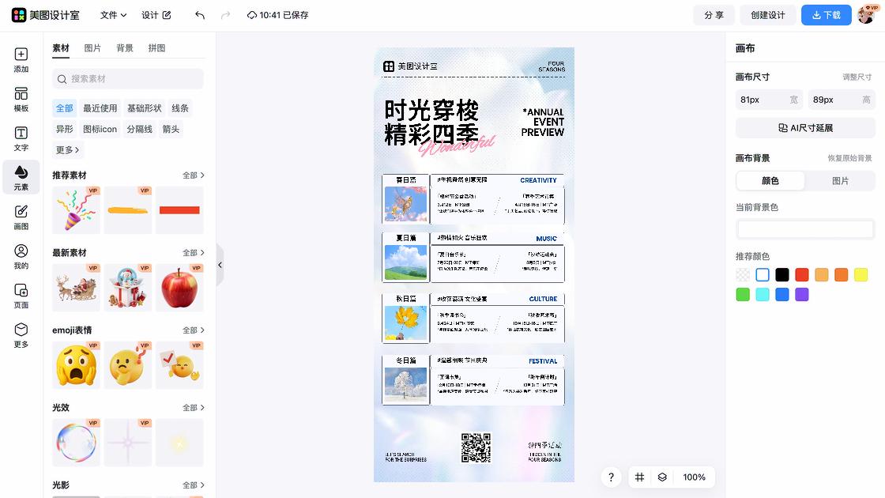The height and width of the screenshot is (498, 885).
Task: Expand 推荐素材 全部 list
Action: 193,175
